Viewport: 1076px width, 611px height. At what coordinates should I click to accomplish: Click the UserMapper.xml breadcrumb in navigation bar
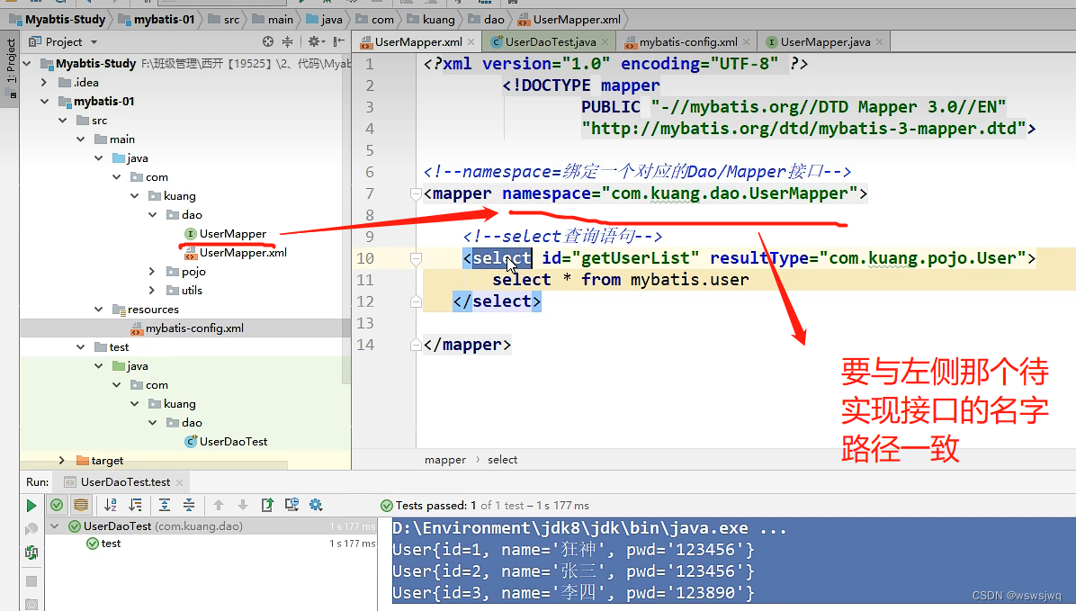click(x=569, y=19)
